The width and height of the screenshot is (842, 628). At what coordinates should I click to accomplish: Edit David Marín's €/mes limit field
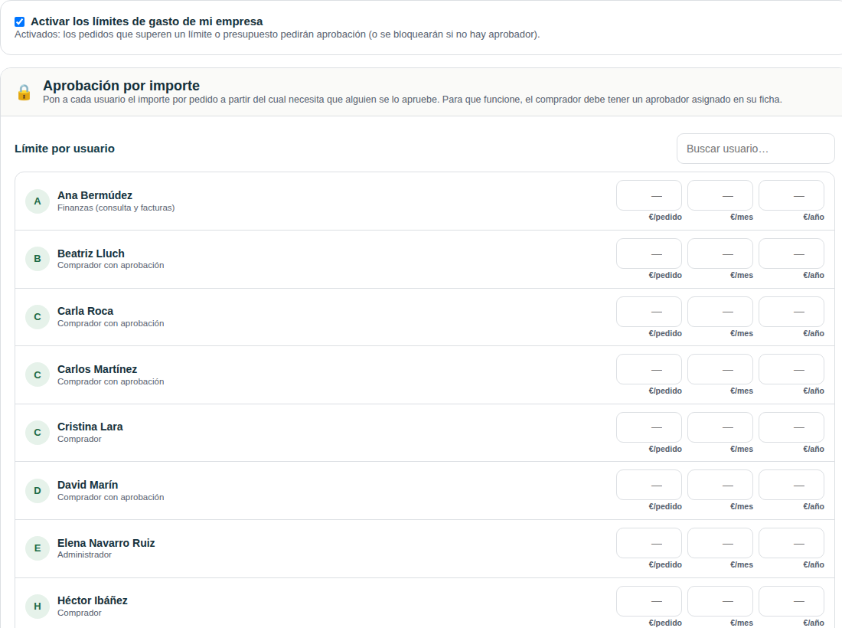click(x=720, y=485)
